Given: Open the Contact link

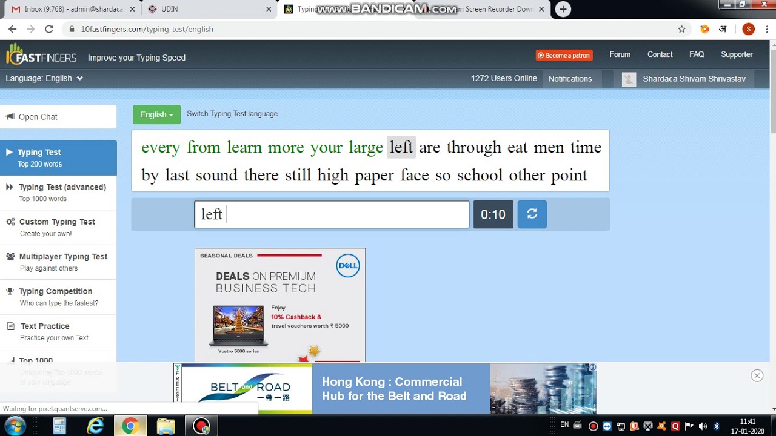Looking at the screenshot, I should 660,54.
